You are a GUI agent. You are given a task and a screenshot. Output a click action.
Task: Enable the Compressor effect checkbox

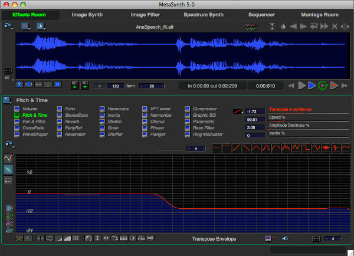187,109
